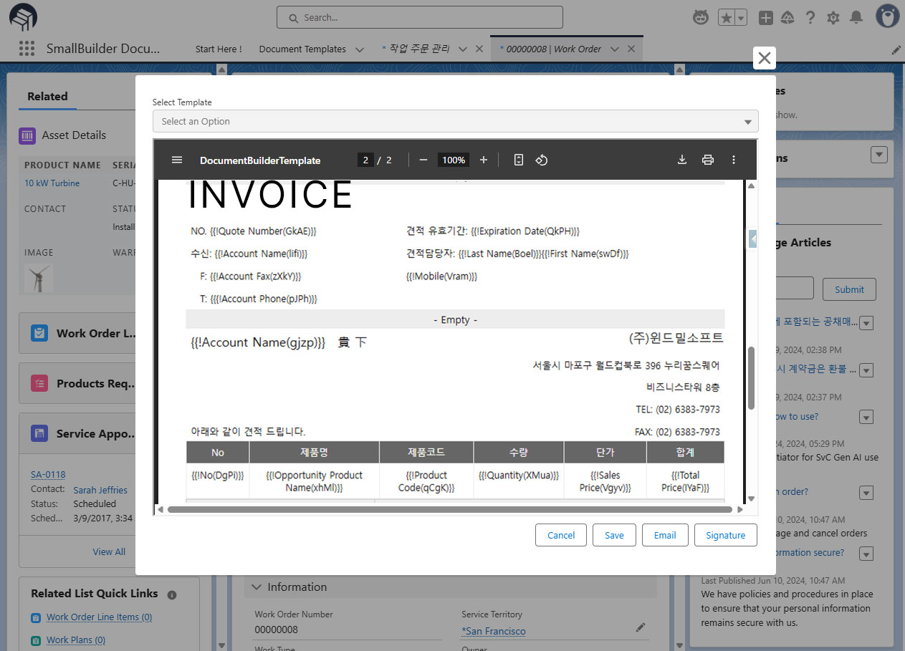Open the Work Order tab chevron menu
The height and width of the screenshot is (651, 905).
615,49
